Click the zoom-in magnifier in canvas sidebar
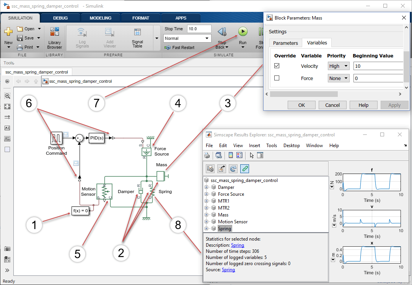Screen dimensions: 412x285 point(7,96)
